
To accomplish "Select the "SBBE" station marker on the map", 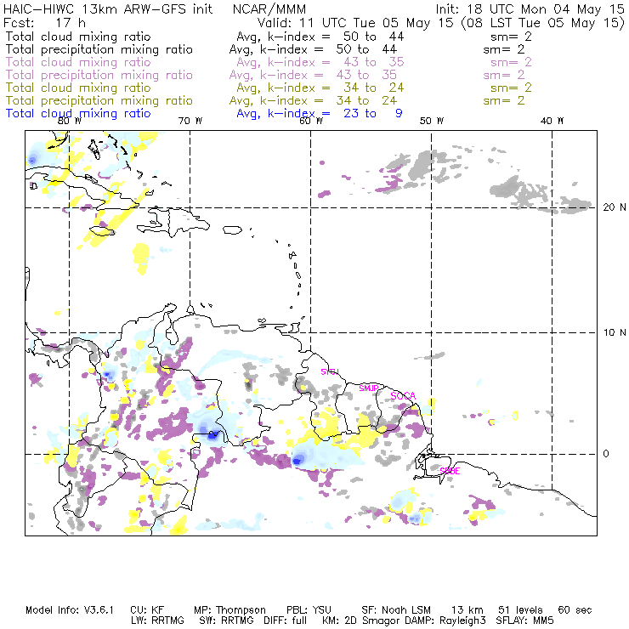I will pyautogui.click(x=450, y=471).
